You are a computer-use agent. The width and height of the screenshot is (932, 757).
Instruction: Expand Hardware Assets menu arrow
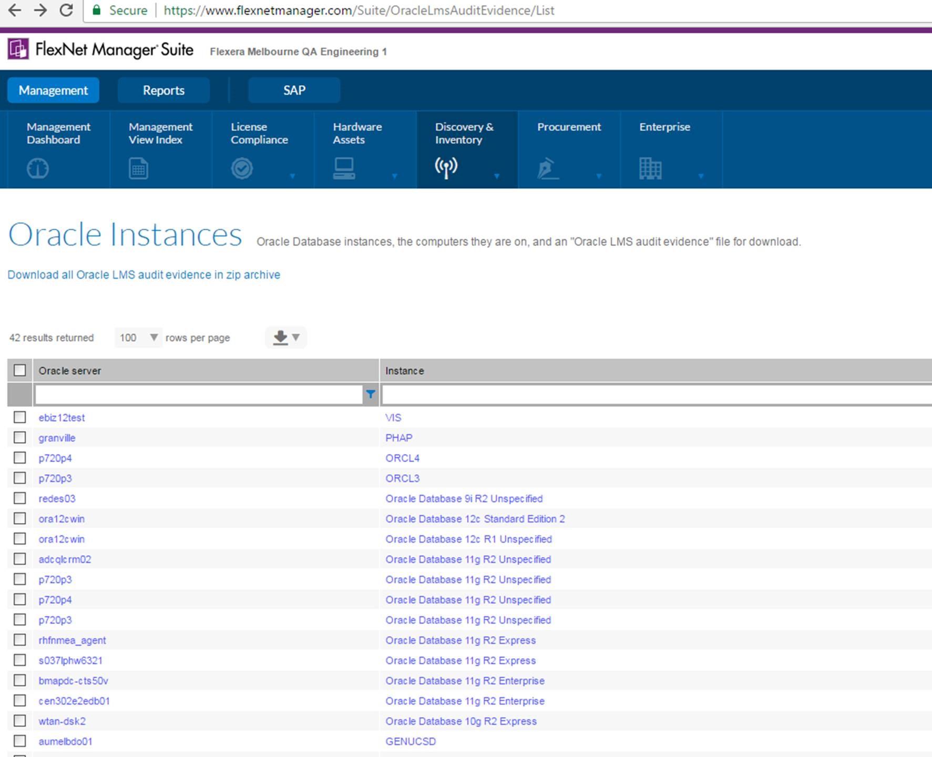coord(394,176)
